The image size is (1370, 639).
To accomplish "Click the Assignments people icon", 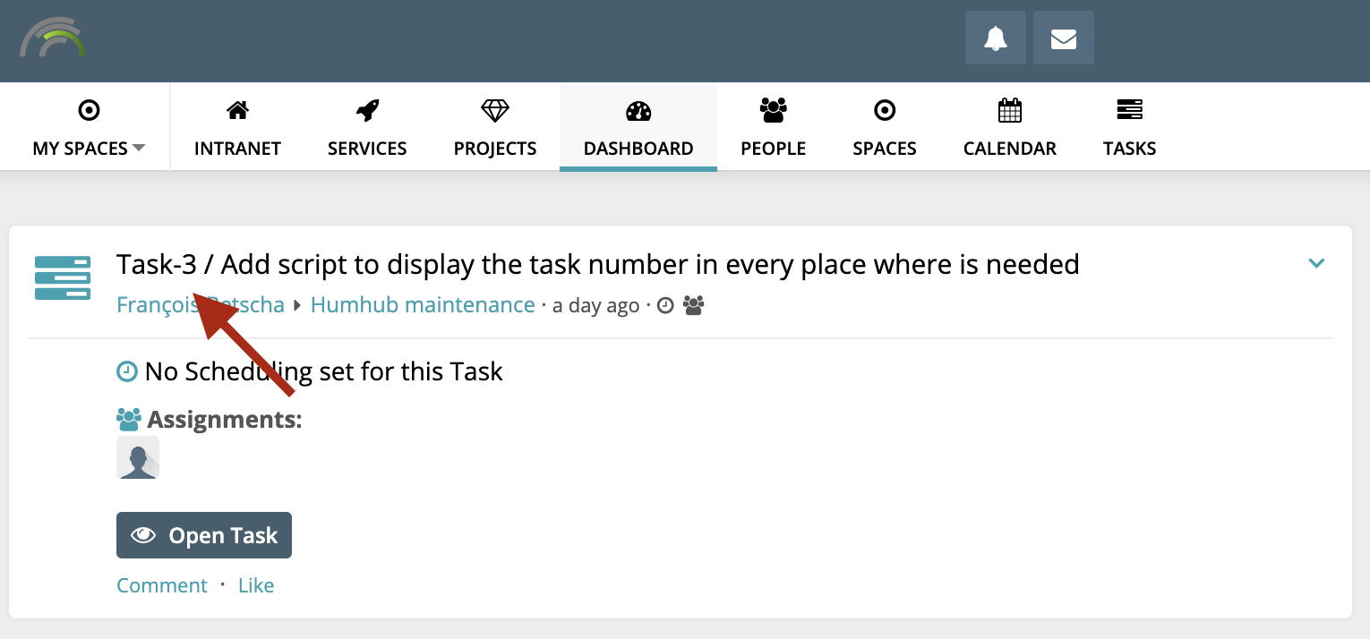I will point(129,419).
